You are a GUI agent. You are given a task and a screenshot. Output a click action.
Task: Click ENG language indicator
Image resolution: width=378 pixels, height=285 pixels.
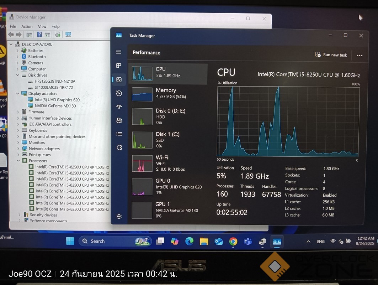click(321, 242)
